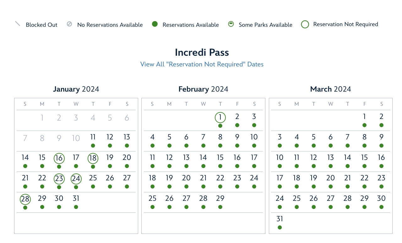Pick February 14 on the calendar
402x243 pixels.
pyautogui.click(x=204, y=157)
